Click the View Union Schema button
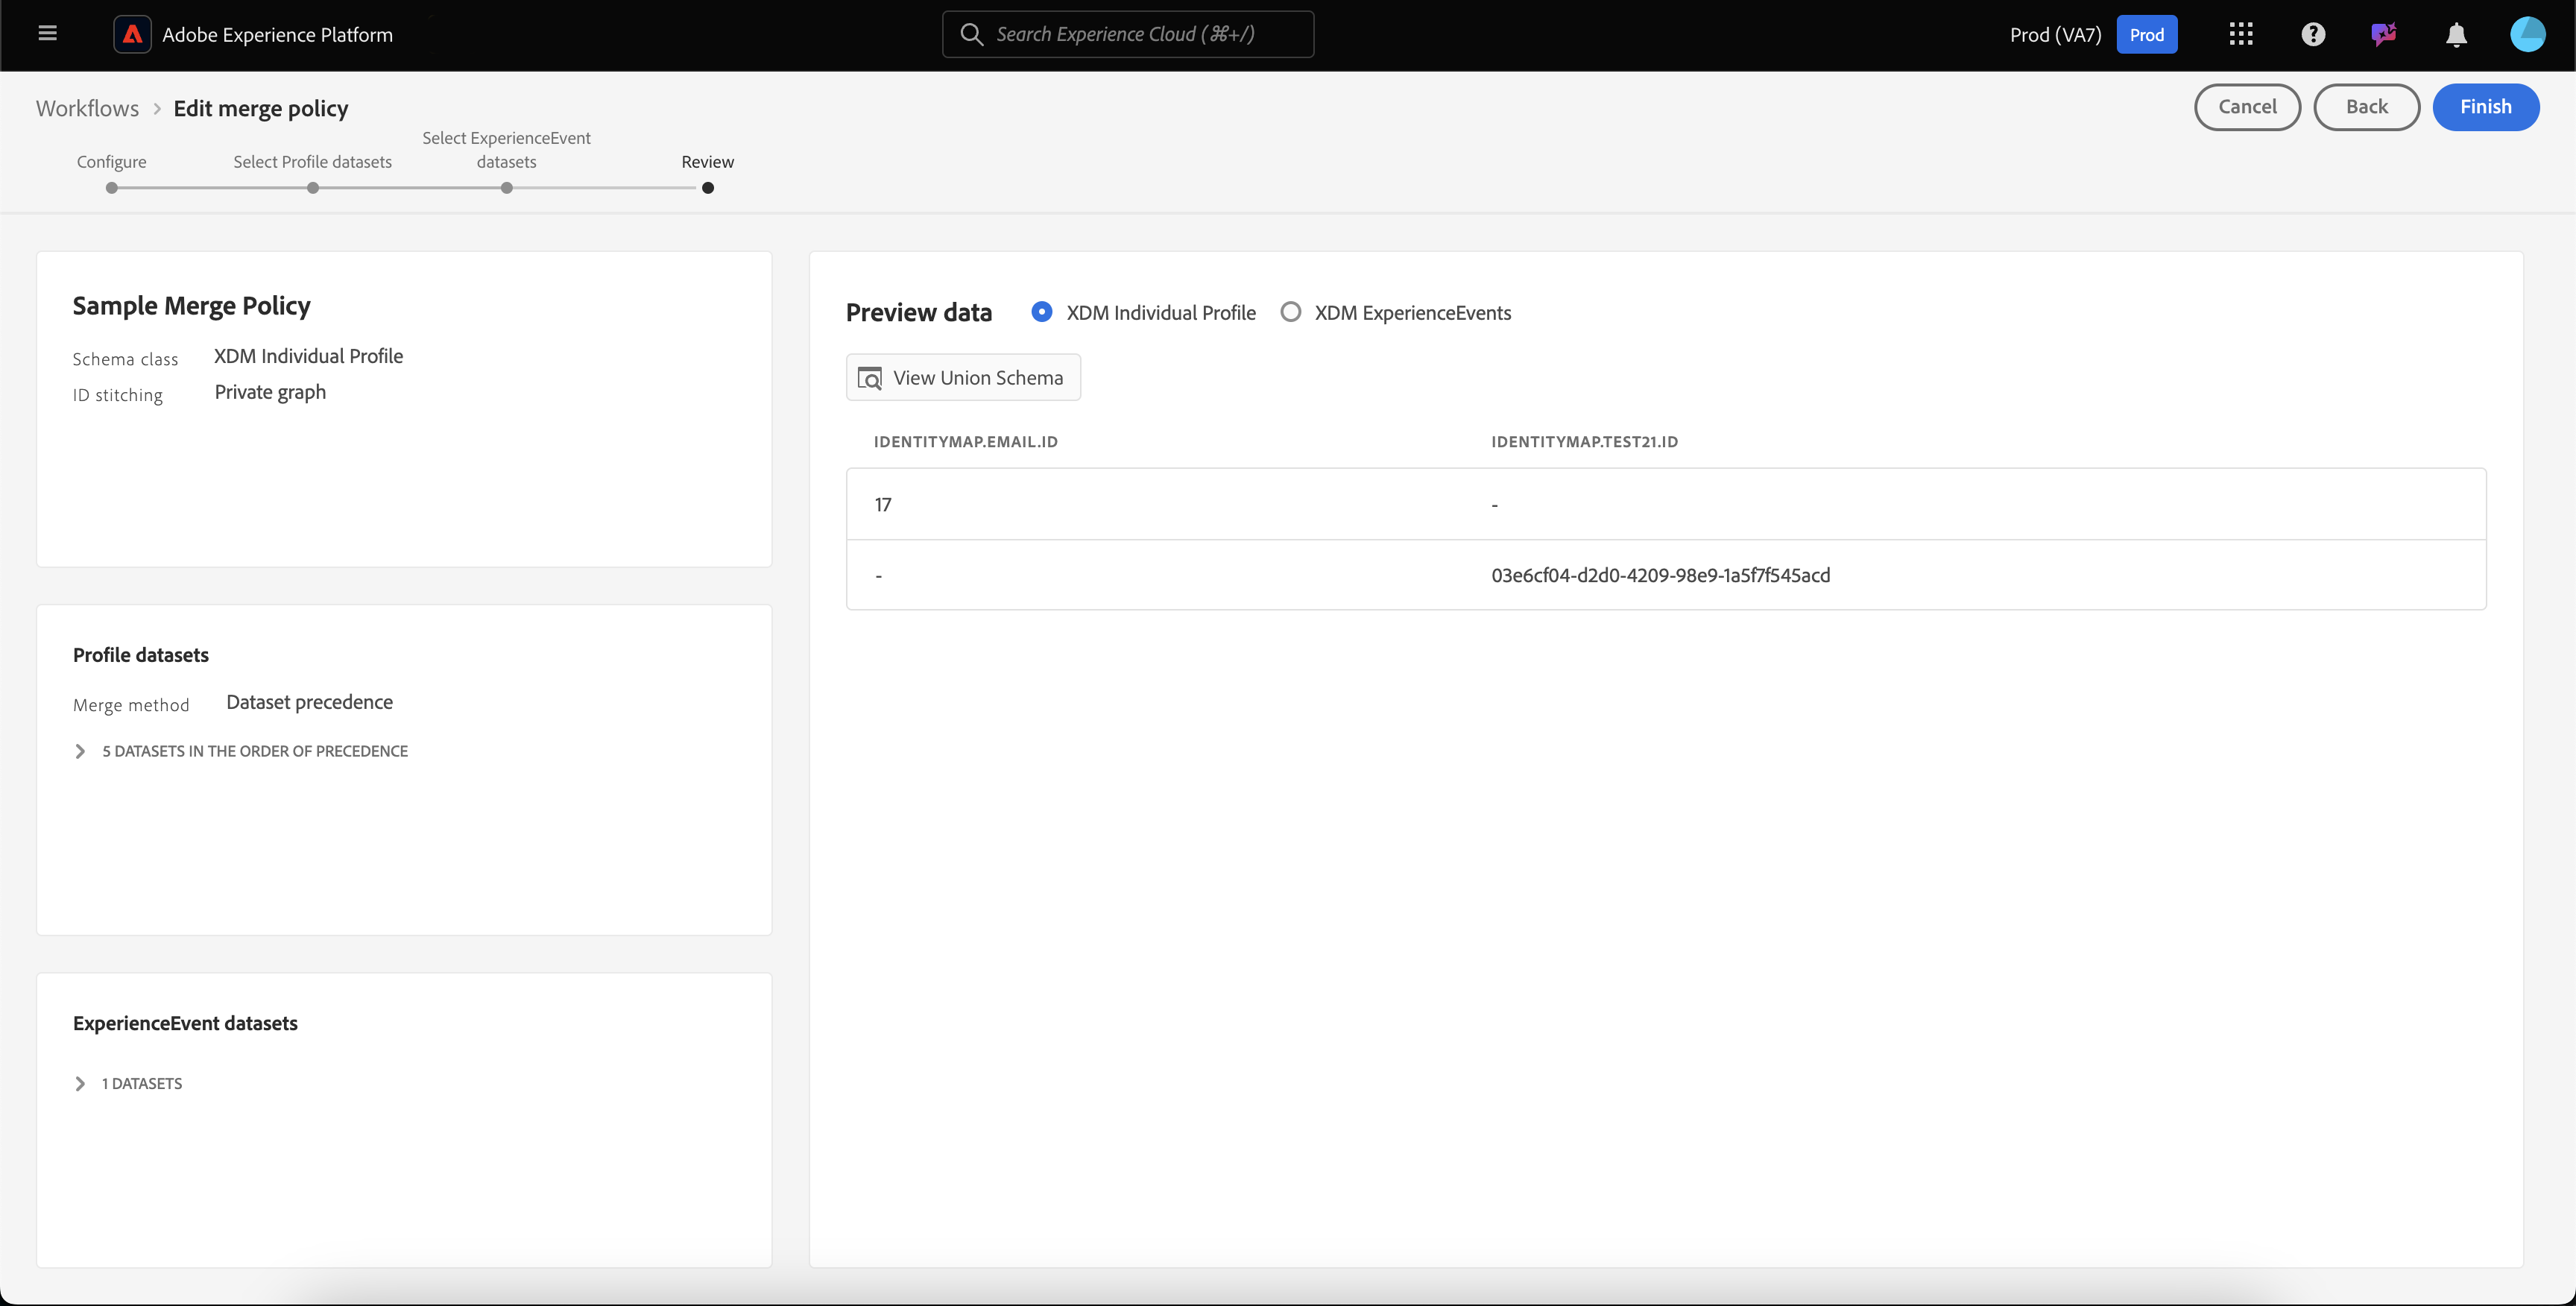Screen dimensions: 2576x1306 (963, 378)
